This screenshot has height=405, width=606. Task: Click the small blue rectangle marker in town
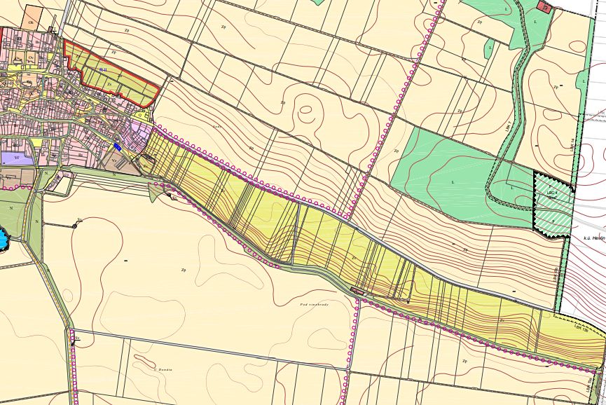tap(118, 146)
